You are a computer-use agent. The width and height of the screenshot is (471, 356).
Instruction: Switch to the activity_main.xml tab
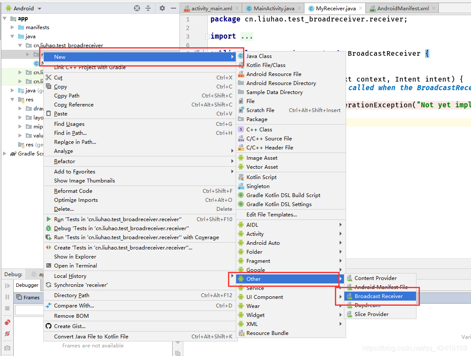point(212,9)
